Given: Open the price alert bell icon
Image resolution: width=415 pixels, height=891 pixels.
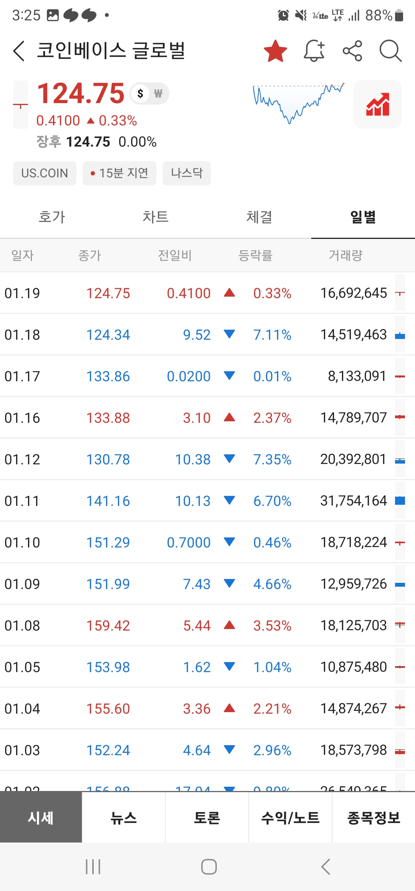Looking at the screenshot, I should [314, 51].
